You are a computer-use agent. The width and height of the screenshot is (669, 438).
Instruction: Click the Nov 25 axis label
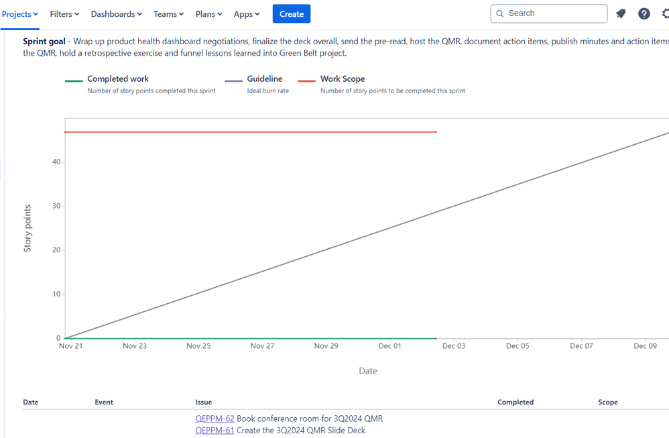coord(198,346)
